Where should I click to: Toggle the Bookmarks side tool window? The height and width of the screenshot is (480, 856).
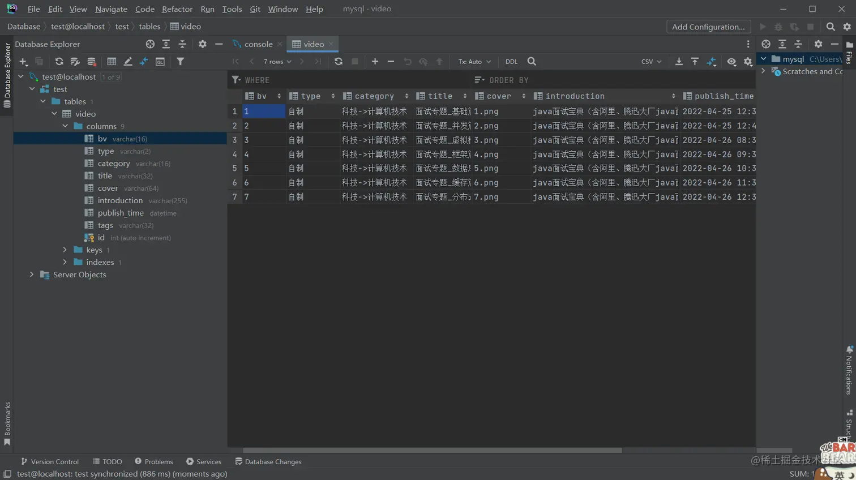pyautogui.click(x=7, y=424)
